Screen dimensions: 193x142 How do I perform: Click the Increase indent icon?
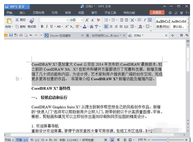pyautogui.click(x=126, y=20)
